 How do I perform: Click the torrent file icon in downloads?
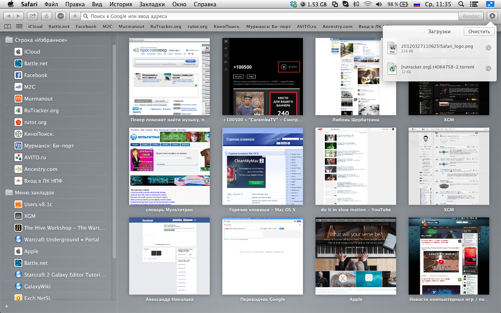click(392, 68)
